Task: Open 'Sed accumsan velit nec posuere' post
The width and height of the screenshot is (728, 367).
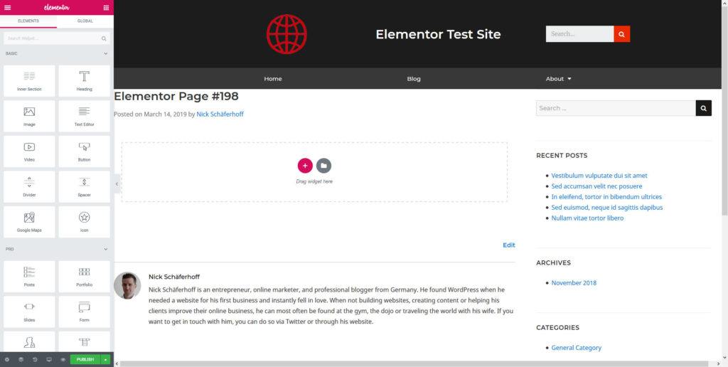Action: (x=596, y=186)
